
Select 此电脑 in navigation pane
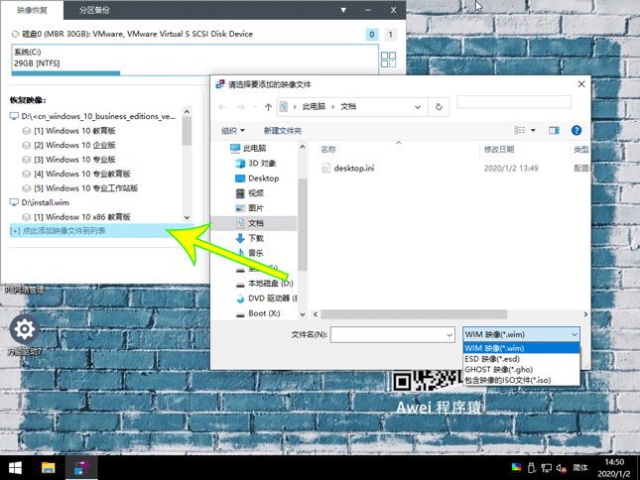click(x=248, y=148)
